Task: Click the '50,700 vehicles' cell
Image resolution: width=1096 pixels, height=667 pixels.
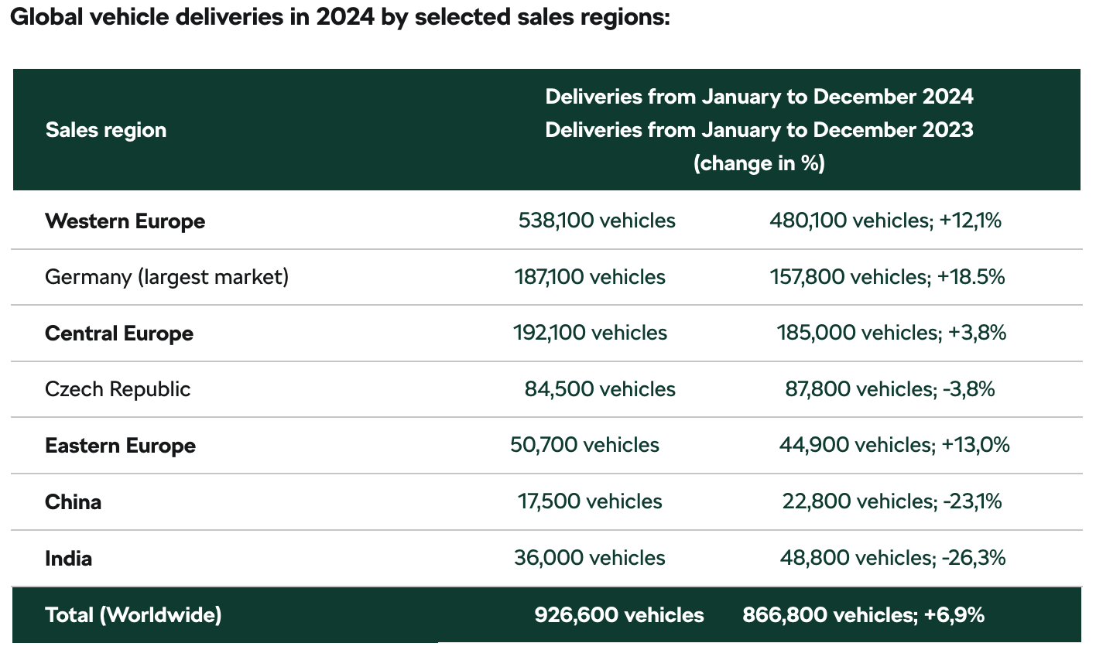Action: (585, 445)
